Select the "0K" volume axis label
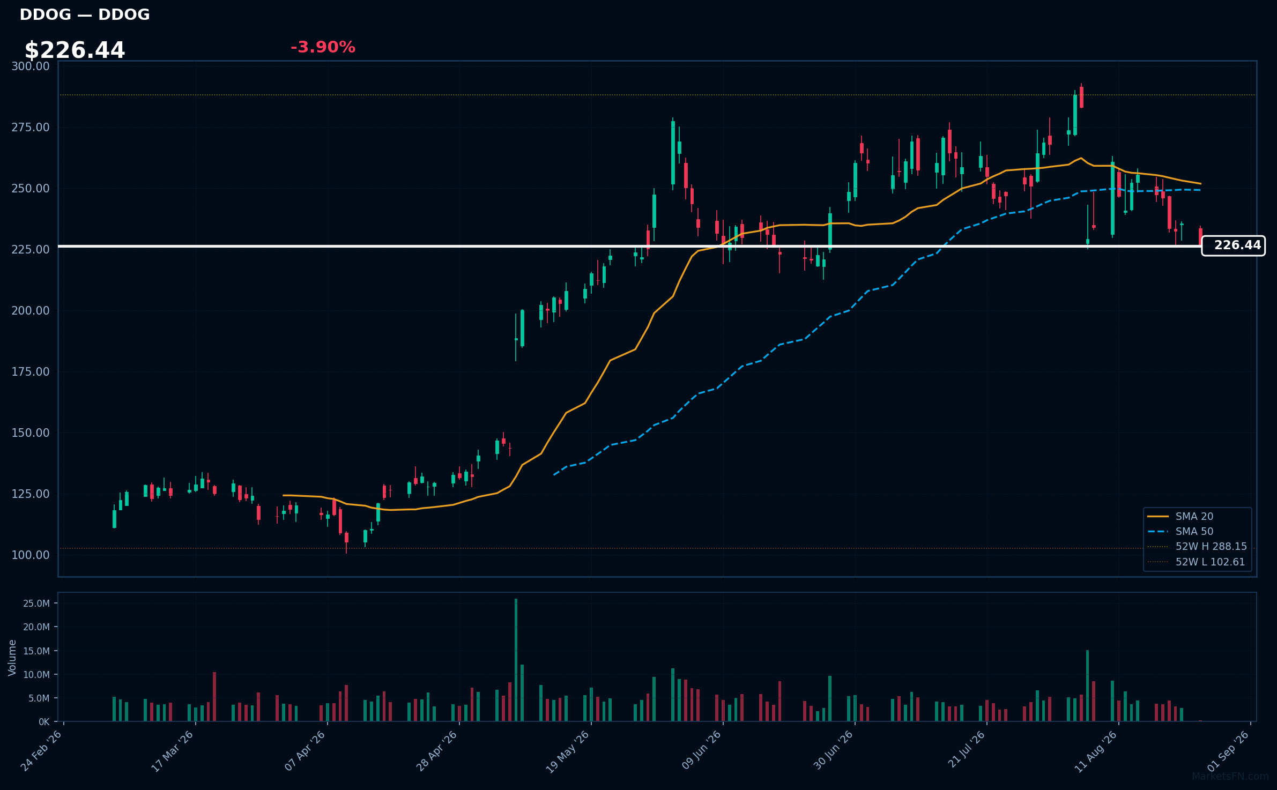The width and height of the screenshot is (1277, 790). click(x=44, y=722)
